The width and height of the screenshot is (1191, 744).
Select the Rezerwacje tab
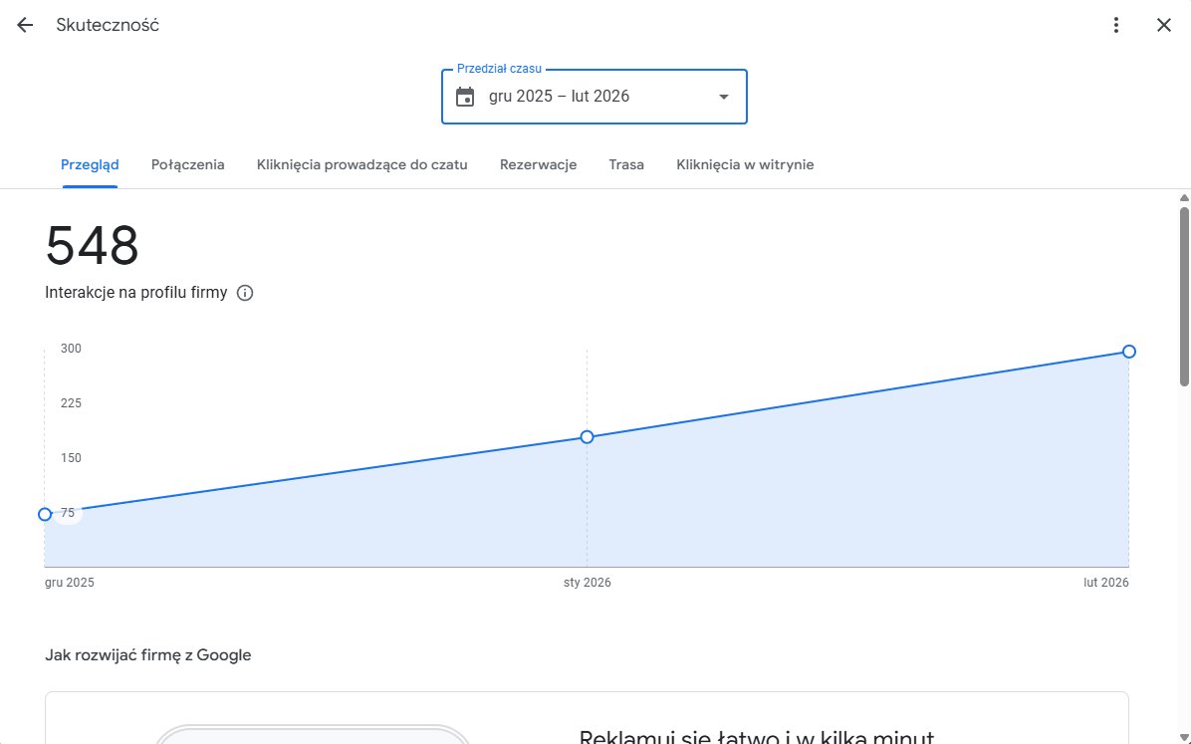point(538,164)
